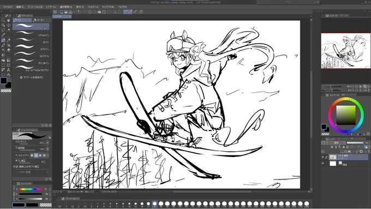371x209 pixels.
Task: Click the color wheel square picker
Action: point(346,115)
